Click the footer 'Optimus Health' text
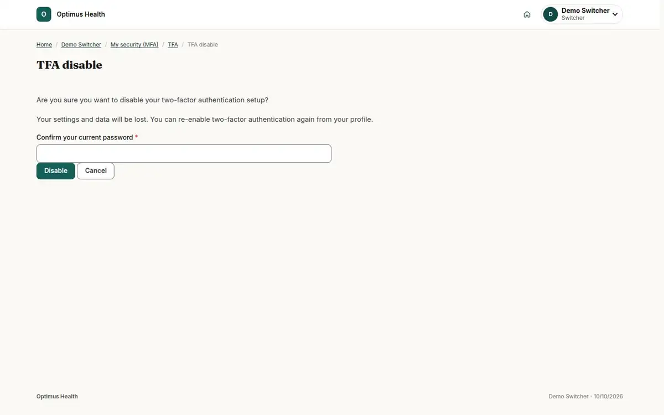This screenshot has width=664, height=415. pyautogui.click(x=57, y=396)
